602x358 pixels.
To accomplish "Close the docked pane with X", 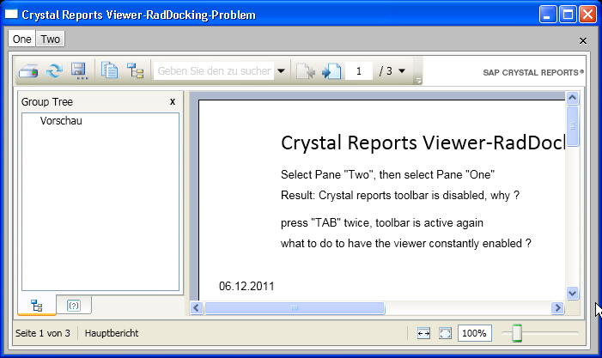I will pyautogui.click(x=583, y=40).
